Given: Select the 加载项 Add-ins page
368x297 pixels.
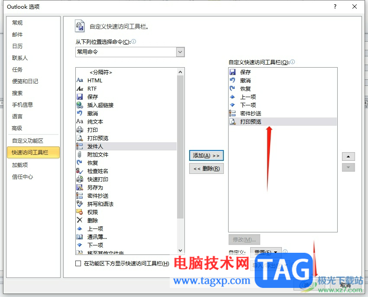Looking at the screenshot, I should click(20, 165).
